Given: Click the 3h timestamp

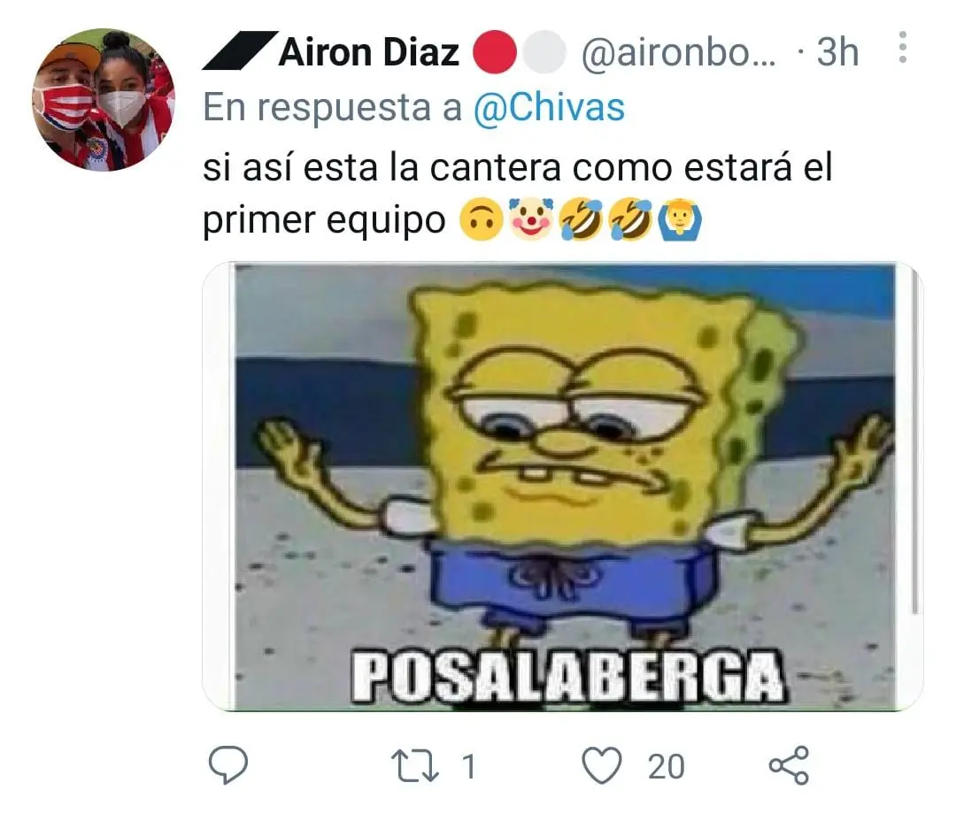Looking at the screenshot, I should (x=837, y=52).
